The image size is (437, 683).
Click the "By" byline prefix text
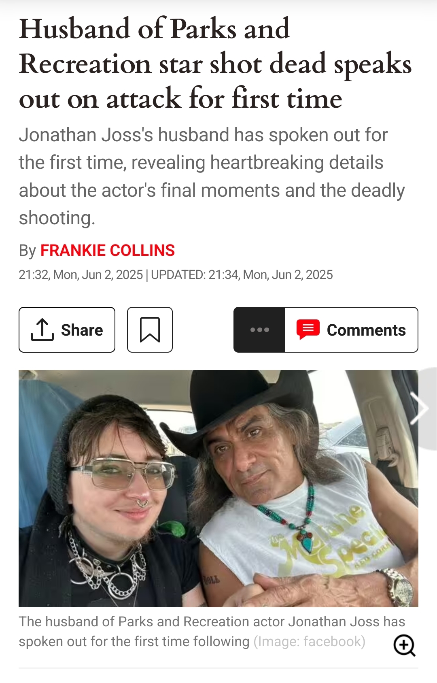[28, 251]
